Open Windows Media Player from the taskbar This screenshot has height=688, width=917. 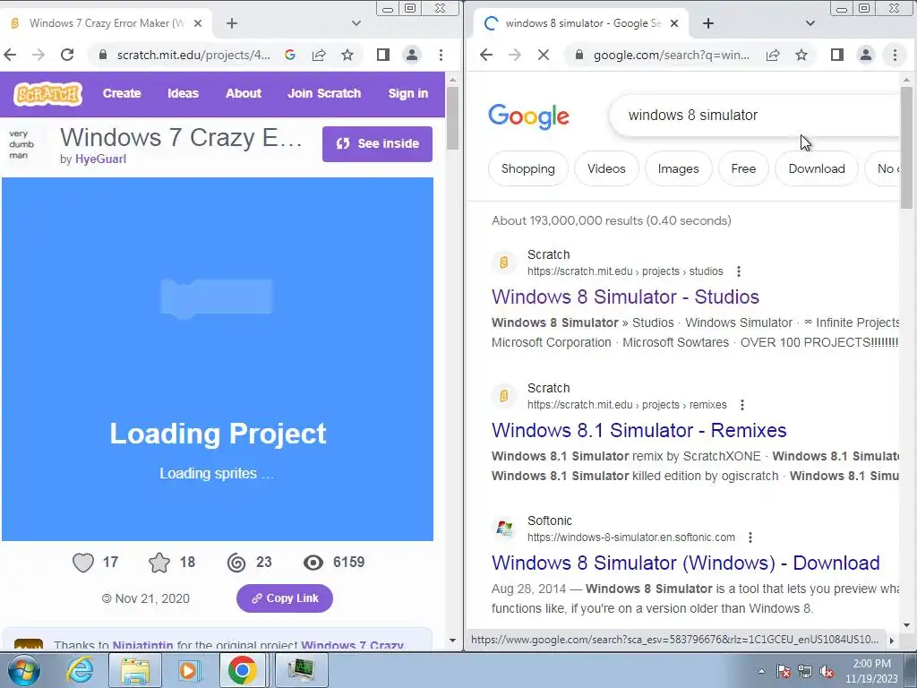[188, 670]
